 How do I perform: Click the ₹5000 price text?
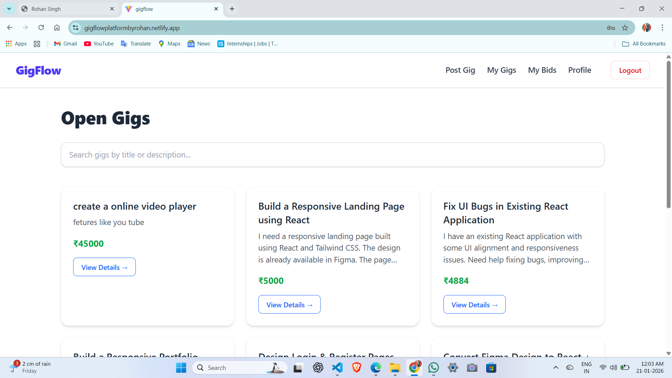click(x=271, y=281)
